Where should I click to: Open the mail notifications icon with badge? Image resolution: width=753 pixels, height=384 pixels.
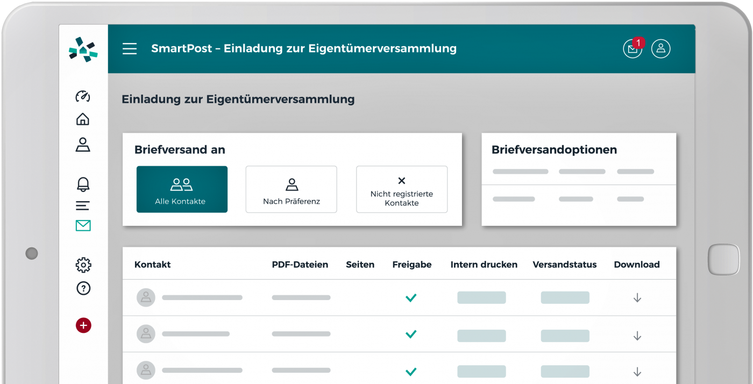[x=633, y=49]
